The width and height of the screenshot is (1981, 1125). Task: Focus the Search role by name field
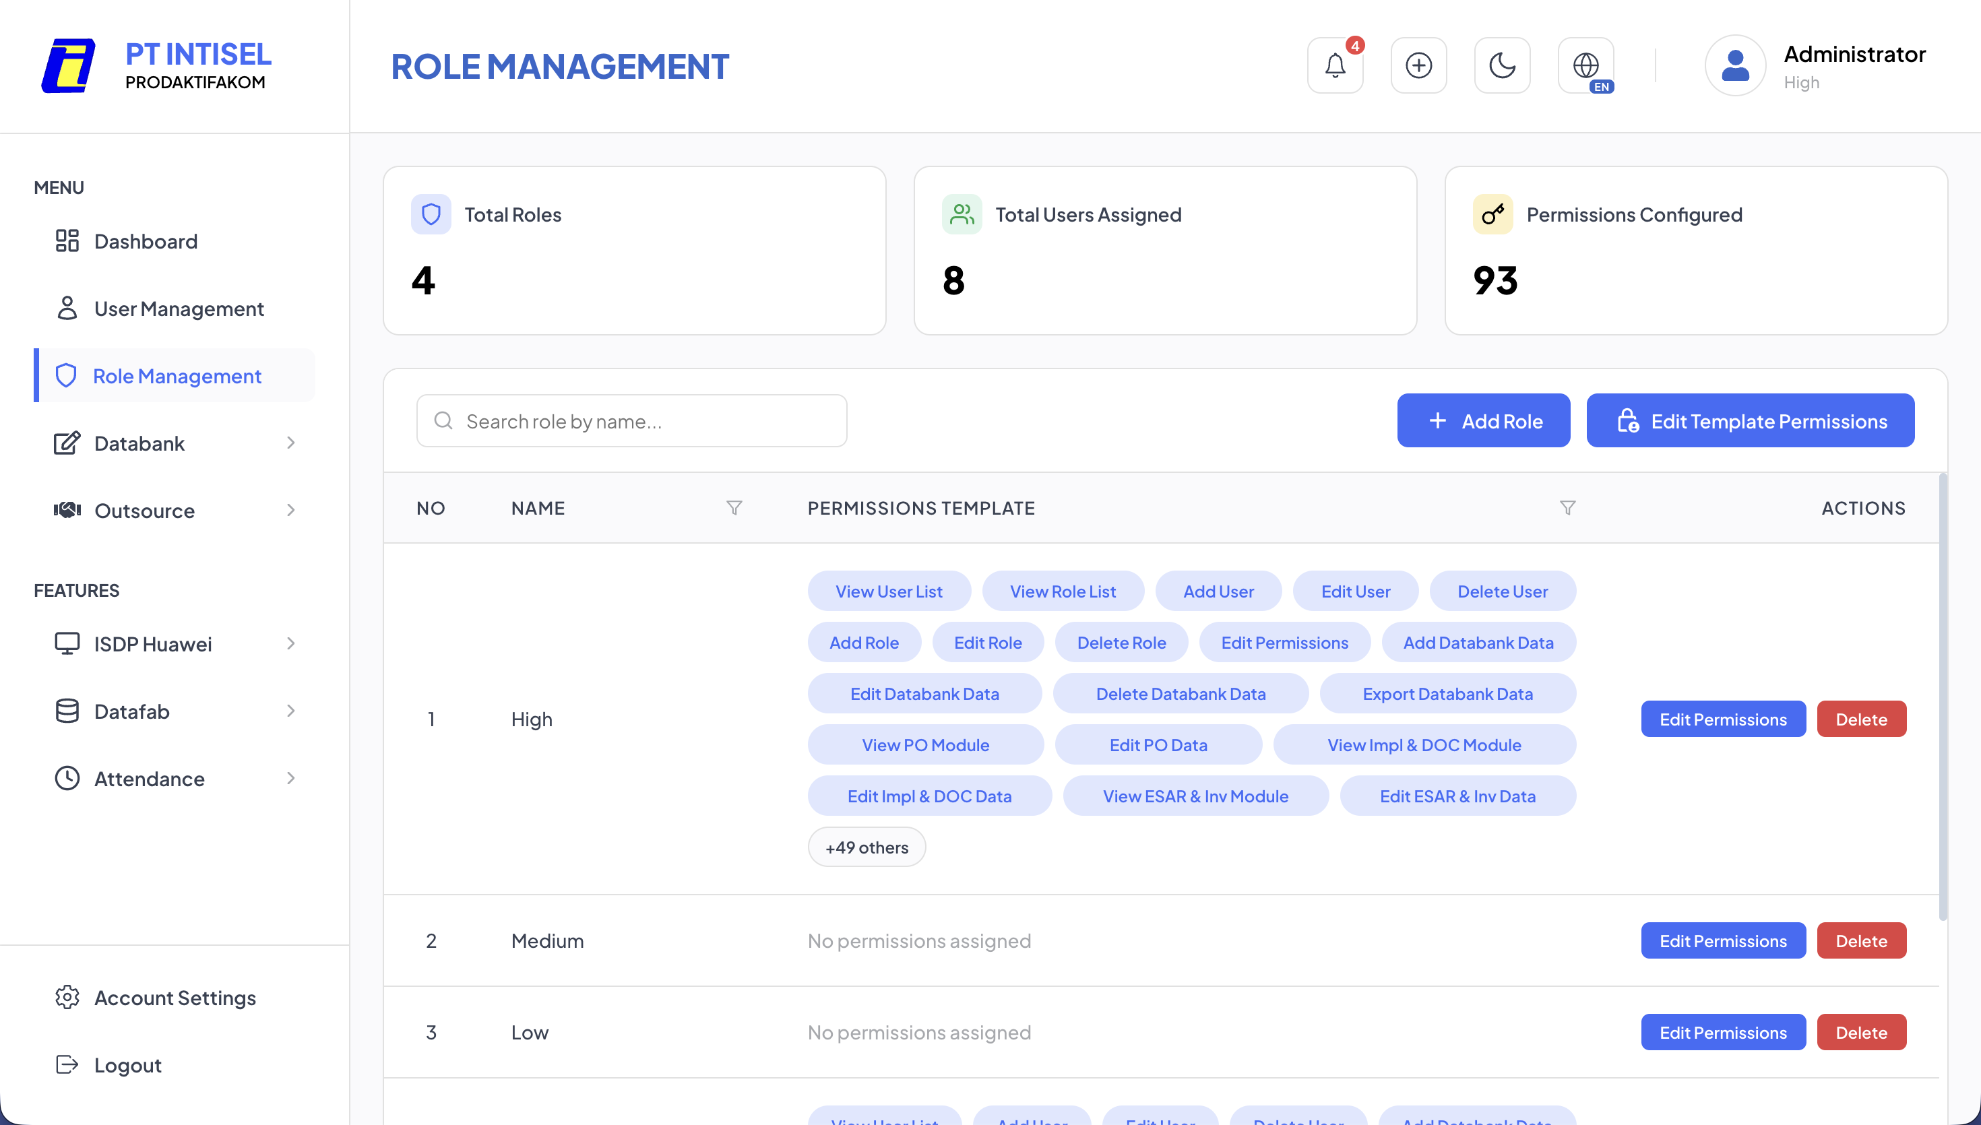coord(632,420)
